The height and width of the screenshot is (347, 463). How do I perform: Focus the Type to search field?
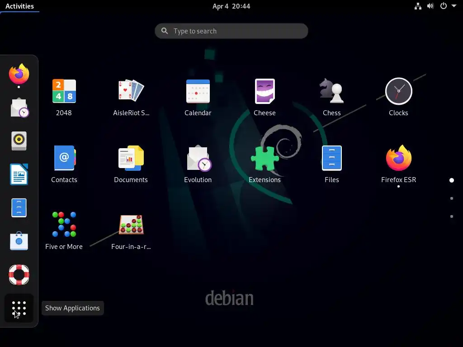pos(231,31)
